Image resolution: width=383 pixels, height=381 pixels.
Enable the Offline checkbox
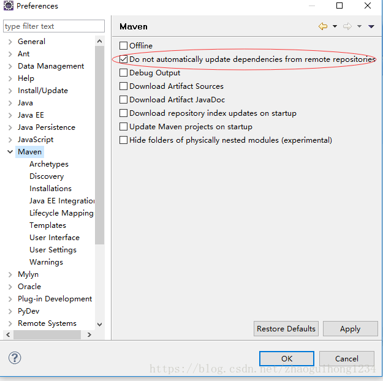(x=123, y=46)
